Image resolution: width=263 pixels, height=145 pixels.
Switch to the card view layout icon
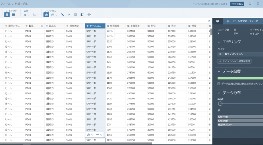pyautogui.click(x=7, y=15)
